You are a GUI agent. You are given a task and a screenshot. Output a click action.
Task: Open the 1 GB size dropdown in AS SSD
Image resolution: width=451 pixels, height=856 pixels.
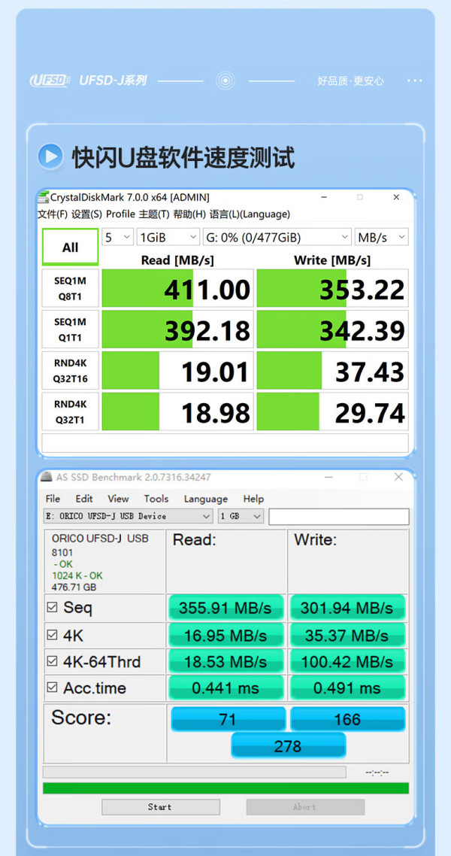point(241,516)
